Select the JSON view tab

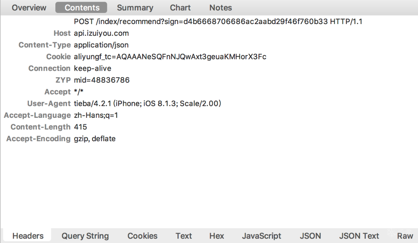310,236
